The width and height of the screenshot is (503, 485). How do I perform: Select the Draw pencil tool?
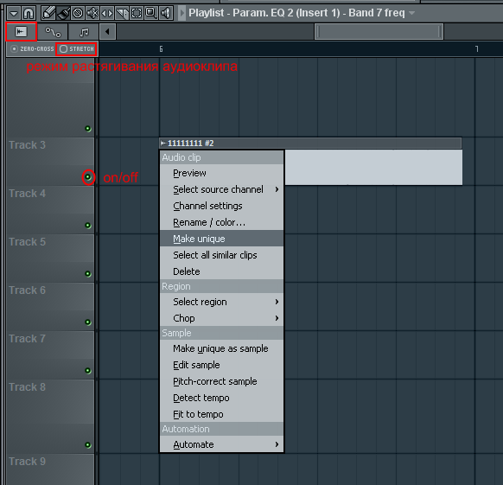[48, 14]
